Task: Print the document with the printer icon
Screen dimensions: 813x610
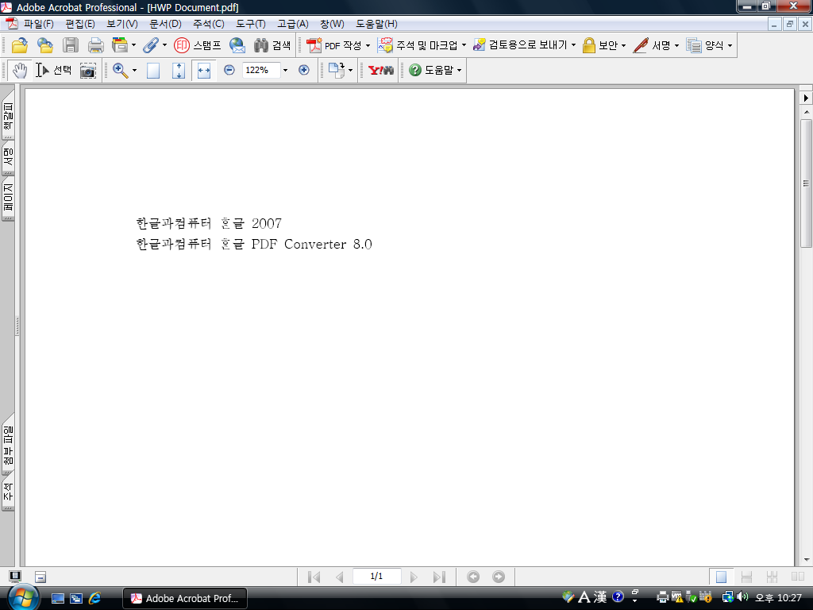Action: tap(96, 45)
